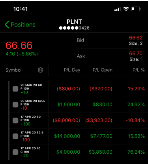Tap the battery indicator icon
Viewport: 148px width, 164px height.
[136, 9]
